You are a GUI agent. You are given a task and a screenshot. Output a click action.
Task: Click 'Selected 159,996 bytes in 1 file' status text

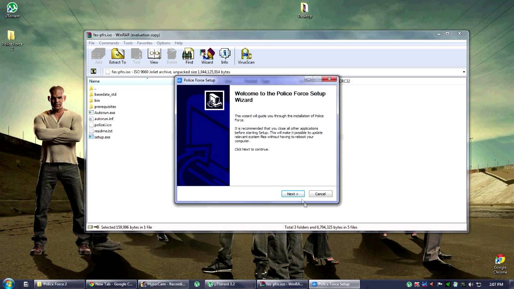[126, 227]
